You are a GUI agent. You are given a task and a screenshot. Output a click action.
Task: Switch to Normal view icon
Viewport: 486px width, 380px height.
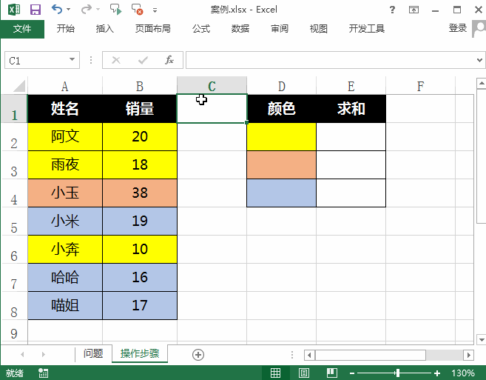point(275,373)
